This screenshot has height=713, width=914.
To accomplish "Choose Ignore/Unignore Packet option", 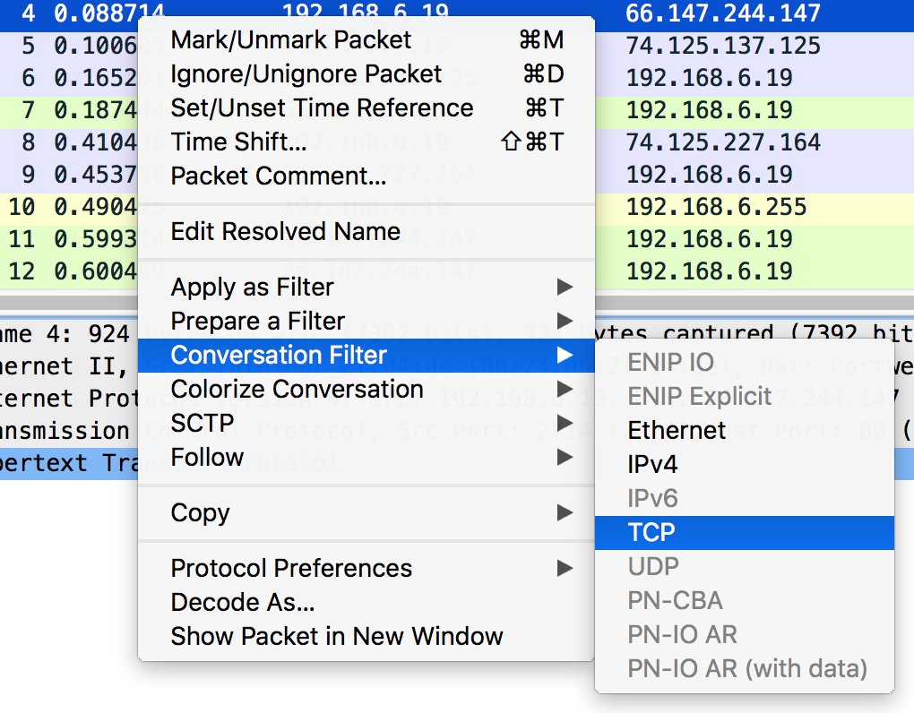I will click(306, 74).
